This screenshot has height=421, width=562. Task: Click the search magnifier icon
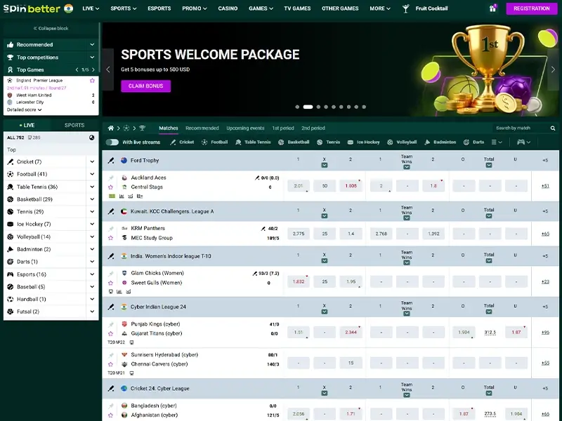553,128
